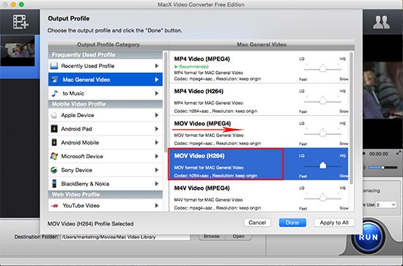Click the Sony Device icon

[54, 170]
